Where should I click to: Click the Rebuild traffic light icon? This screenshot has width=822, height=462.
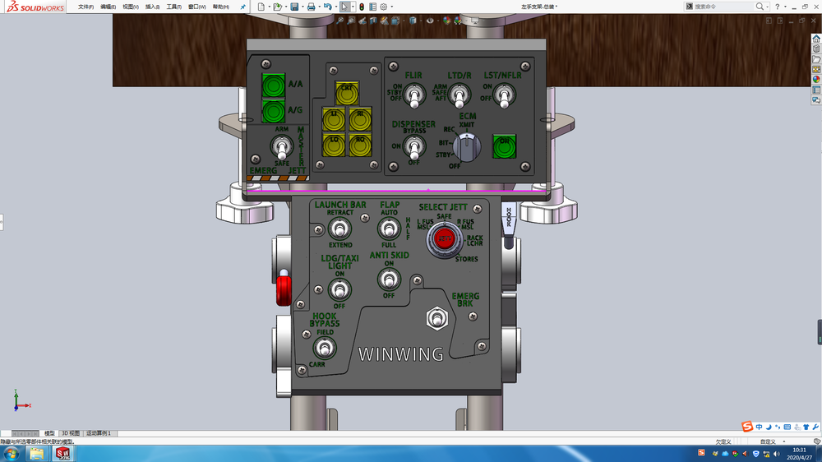[362, 7]
